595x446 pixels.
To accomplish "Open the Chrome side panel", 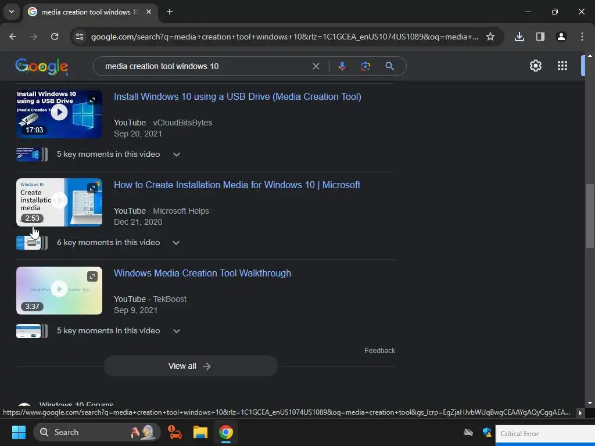I will pyautogui.click(x=540, y=37).
